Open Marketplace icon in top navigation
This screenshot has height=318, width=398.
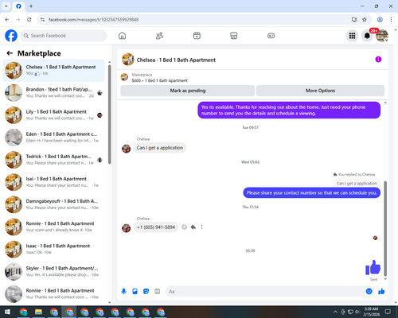point(234,36)
